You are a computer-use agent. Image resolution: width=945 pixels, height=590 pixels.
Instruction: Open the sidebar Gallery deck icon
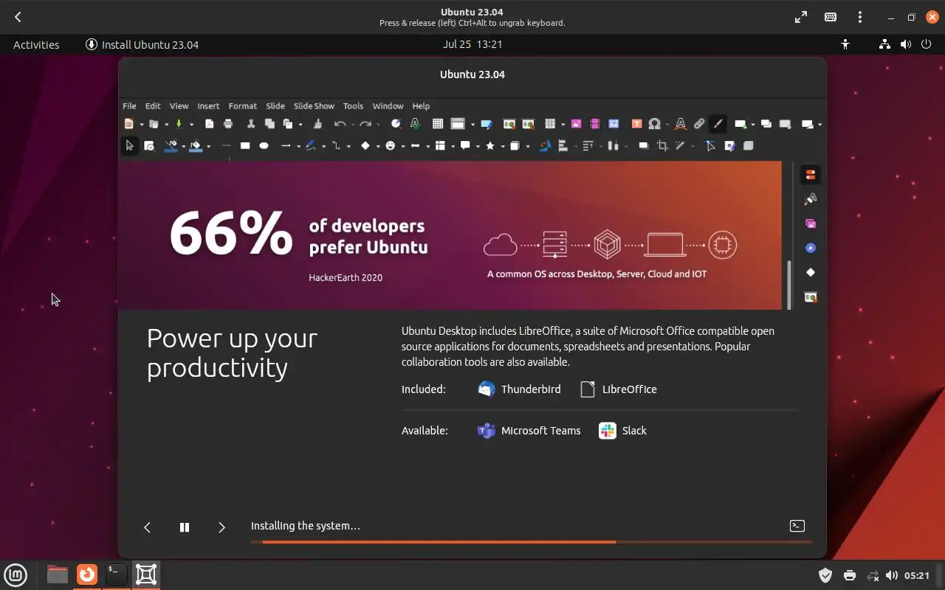(811, 223)
